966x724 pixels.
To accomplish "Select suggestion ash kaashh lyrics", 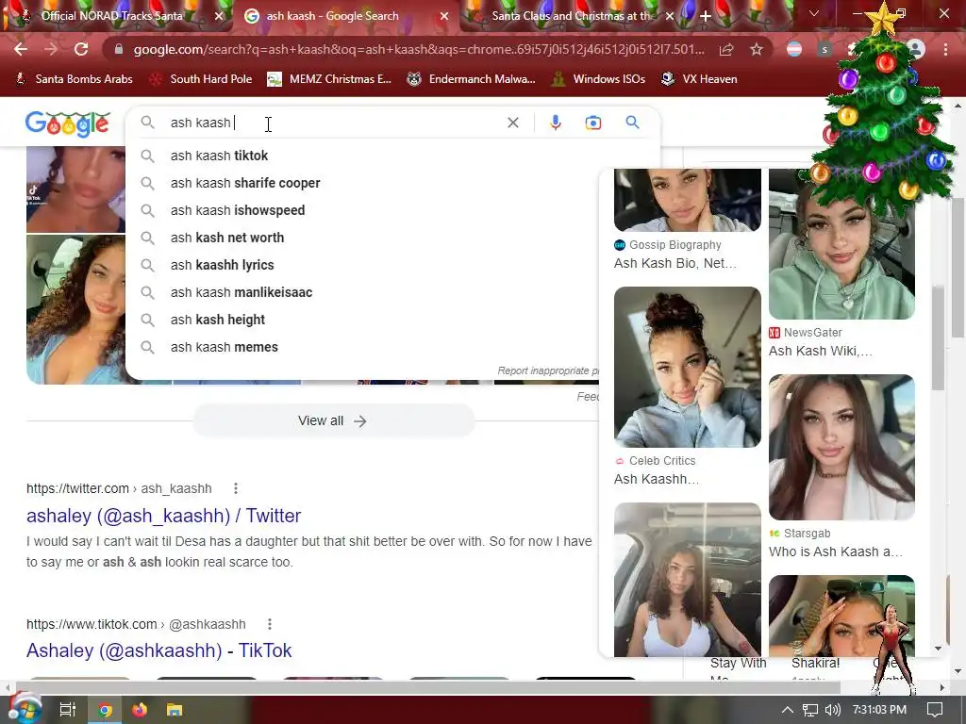I will click(392, 265).
